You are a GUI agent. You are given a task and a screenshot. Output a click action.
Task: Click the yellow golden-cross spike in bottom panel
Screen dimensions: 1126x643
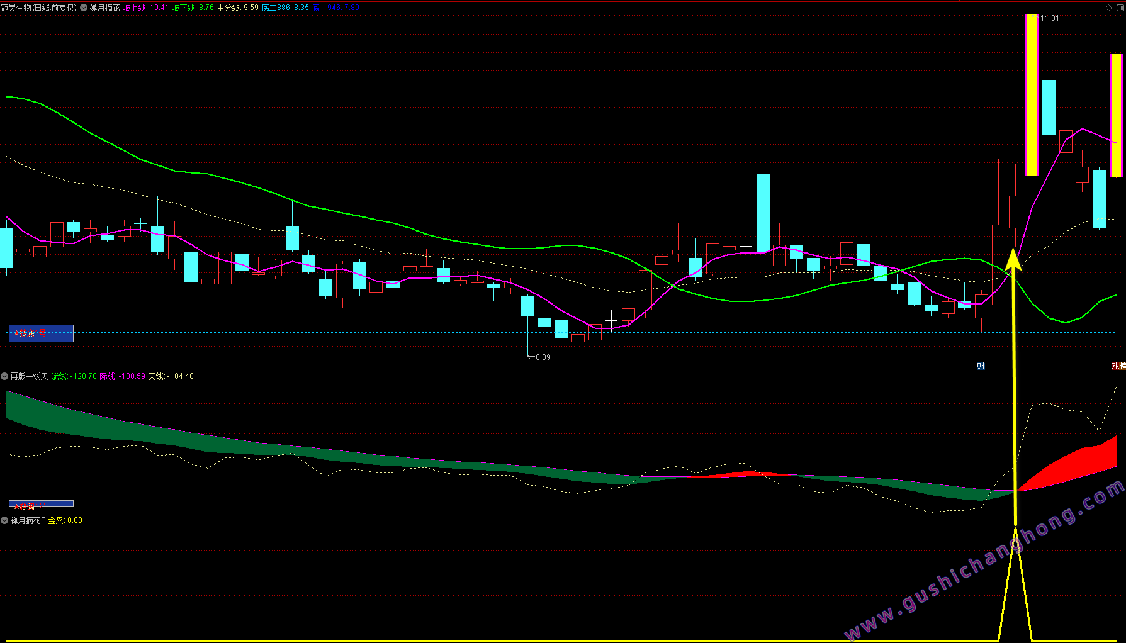[1015, 585]
